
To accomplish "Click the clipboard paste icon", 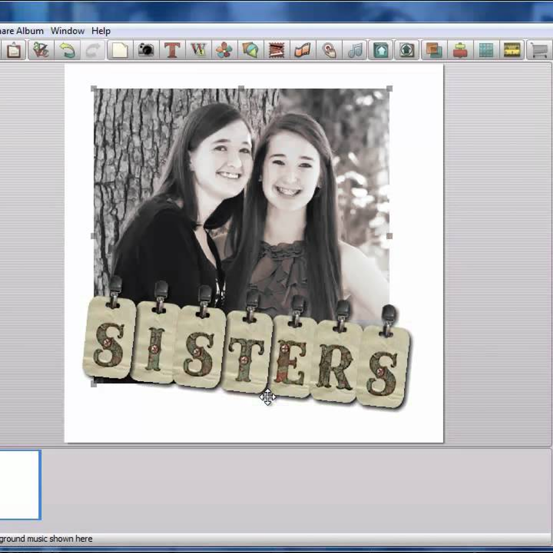I will pyautogui.click(x=14, y=50).
